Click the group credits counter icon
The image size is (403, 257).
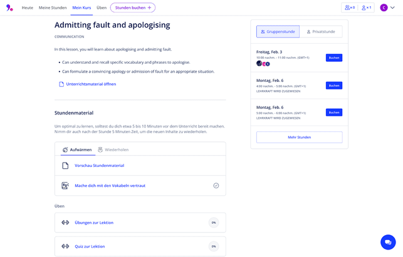[x=349, y=8]
